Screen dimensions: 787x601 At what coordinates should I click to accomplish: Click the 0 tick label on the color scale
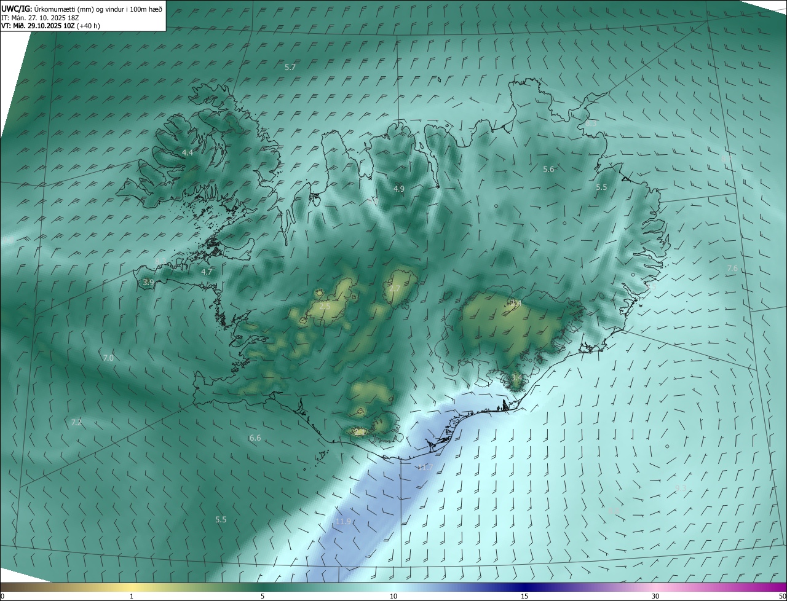(x=2, y=597)
